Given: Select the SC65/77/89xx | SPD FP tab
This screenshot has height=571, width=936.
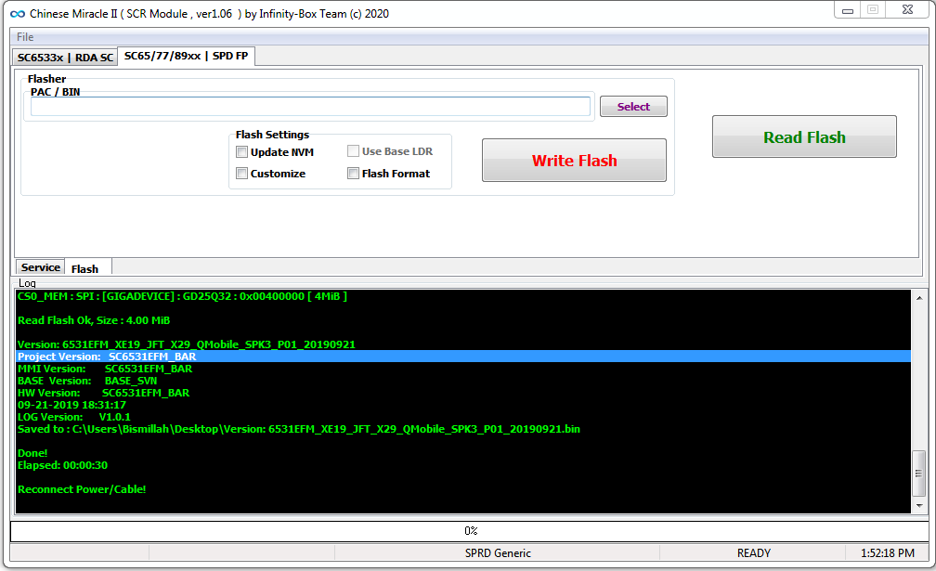Looking at the screenshot, I should coord(187,56).
